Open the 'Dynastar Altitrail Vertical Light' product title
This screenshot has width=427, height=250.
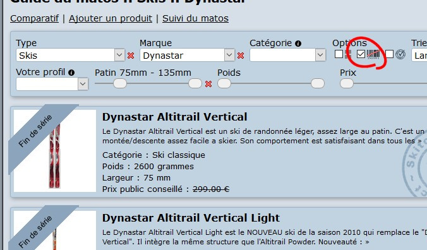[191, 218]
